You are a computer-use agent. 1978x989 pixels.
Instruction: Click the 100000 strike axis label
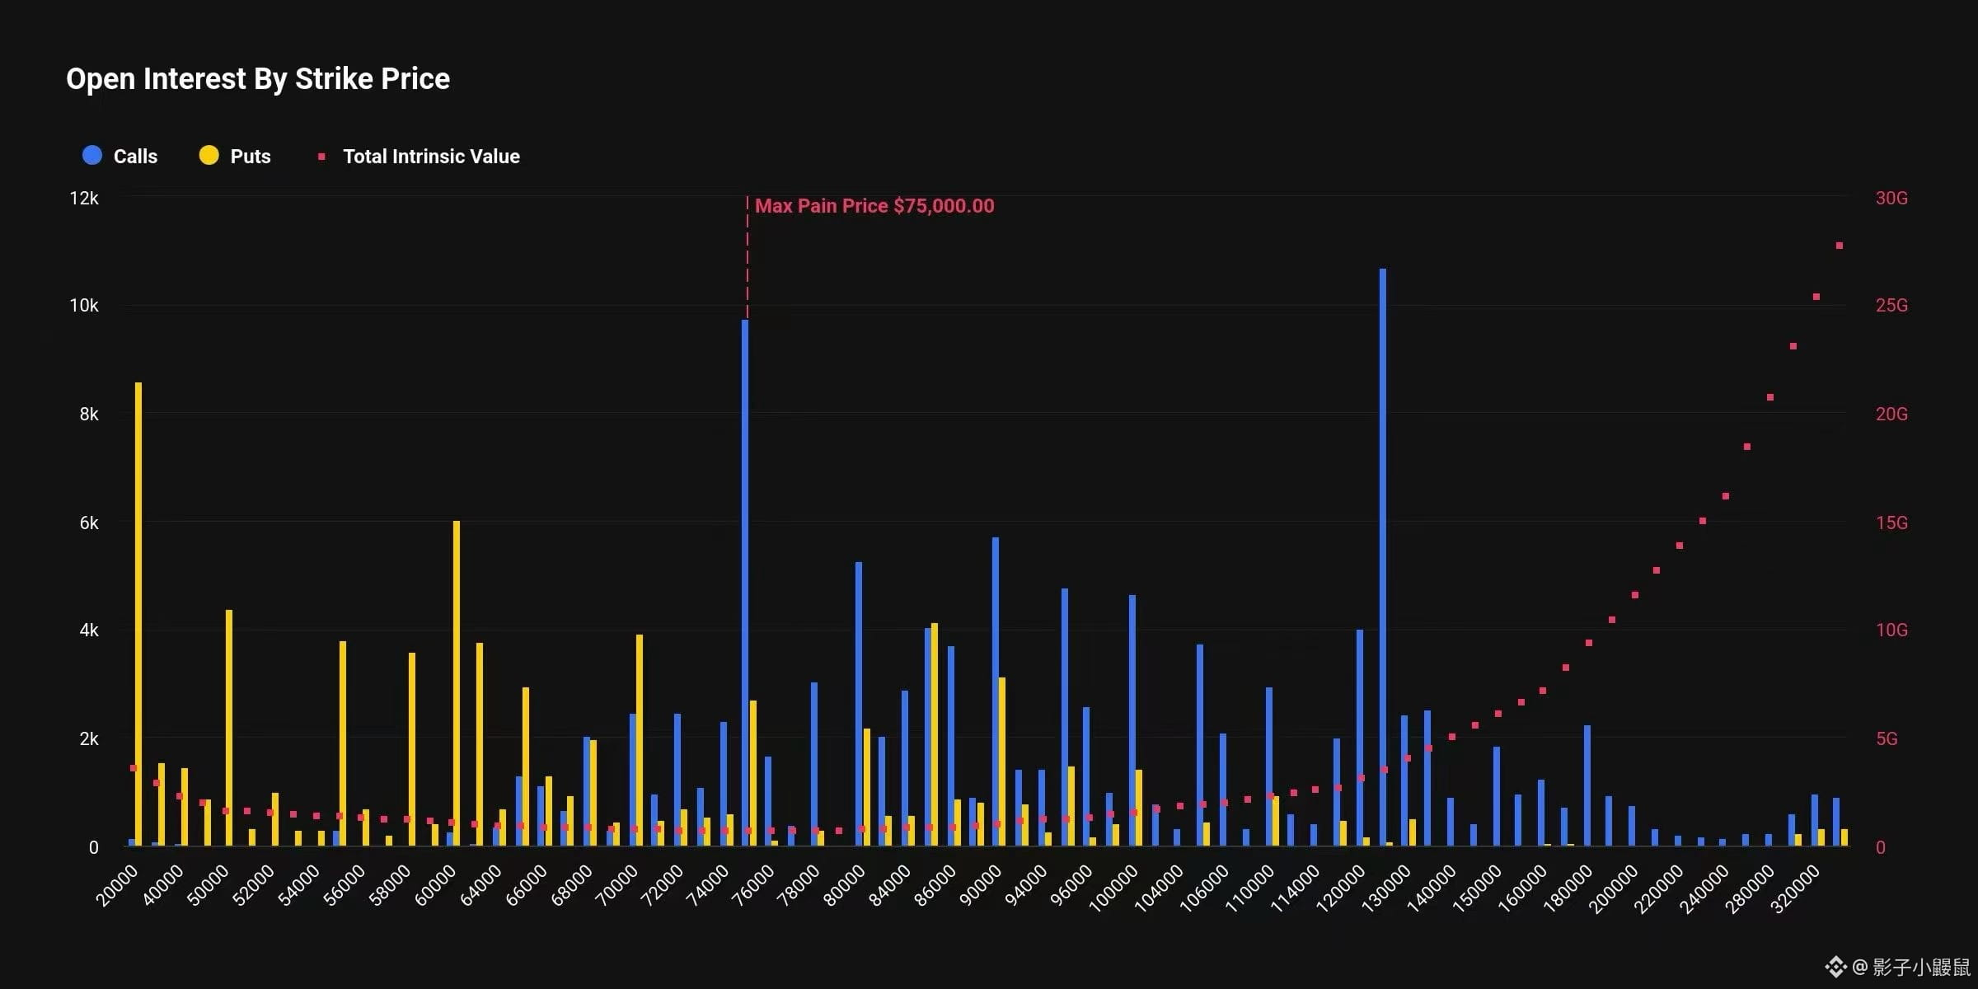point(1113,889)
